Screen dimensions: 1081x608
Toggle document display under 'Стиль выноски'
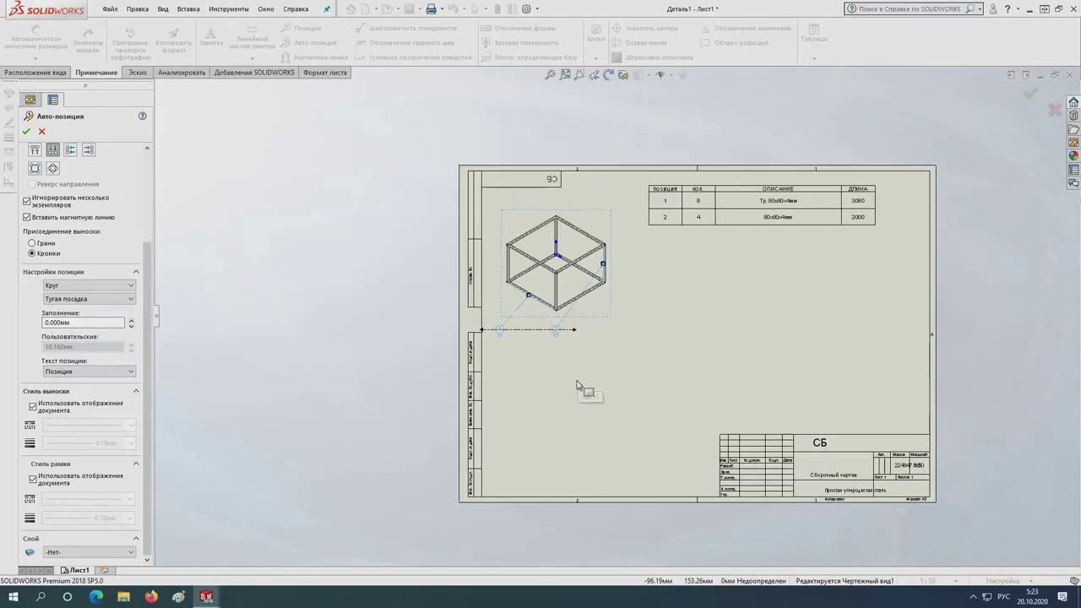click(33, 406)
